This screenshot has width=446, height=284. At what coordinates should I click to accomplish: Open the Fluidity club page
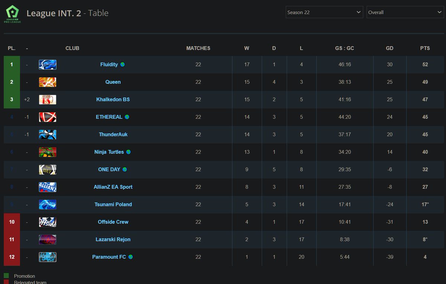click(x=109, y=65)
